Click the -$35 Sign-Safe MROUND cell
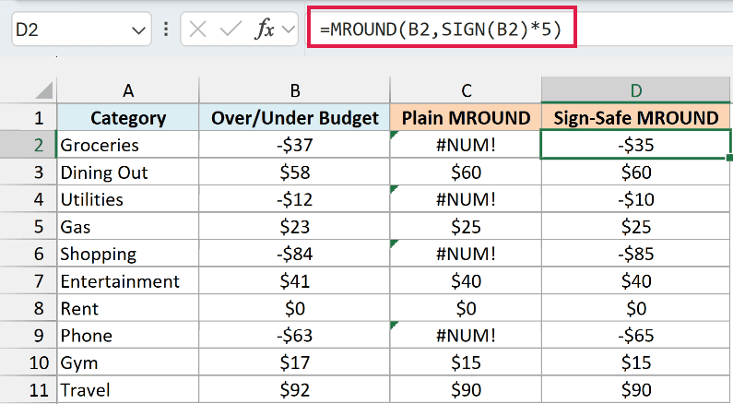Viewport: 733px width, 404px height. point(636,145)
